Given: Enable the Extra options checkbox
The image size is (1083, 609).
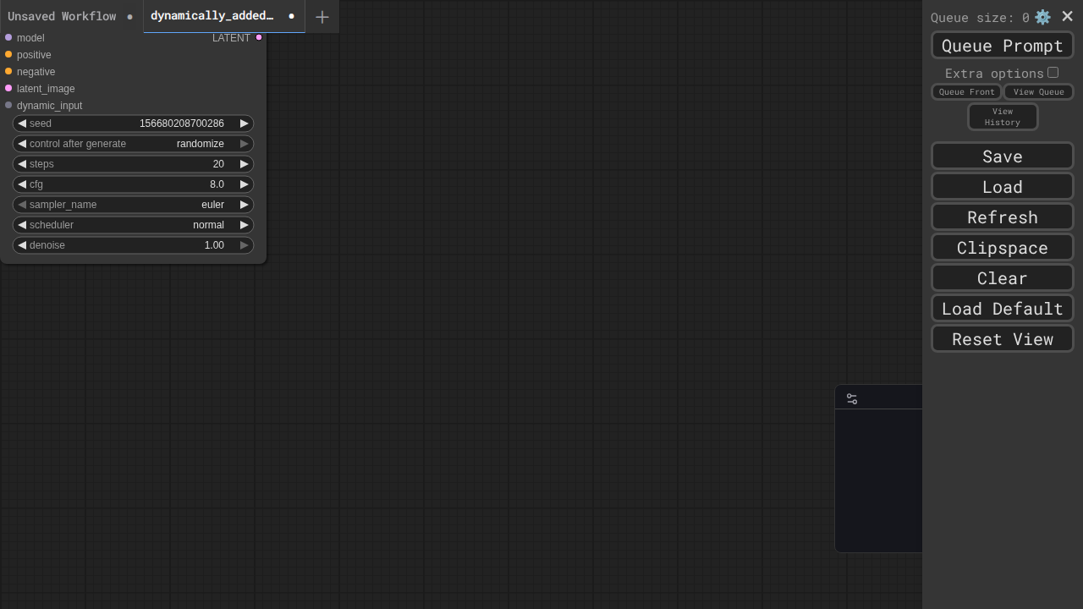Looking at the screenshot, I should [x=1053, y=73].
